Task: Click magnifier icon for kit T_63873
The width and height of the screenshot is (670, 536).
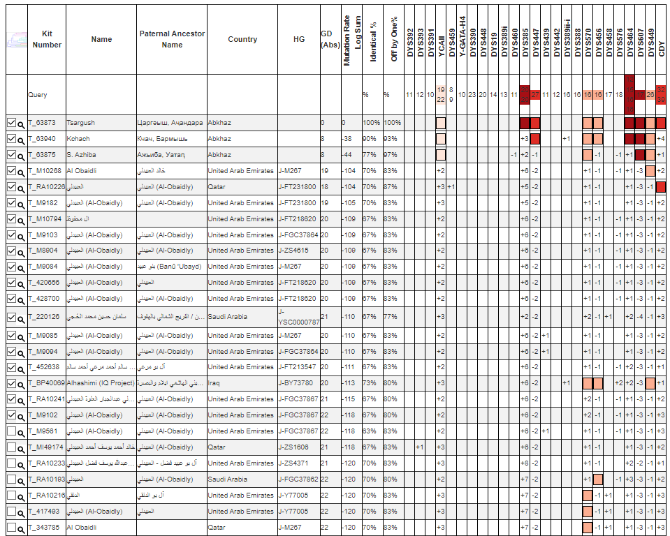Action: pyautogui.click(x=22, y=124)
